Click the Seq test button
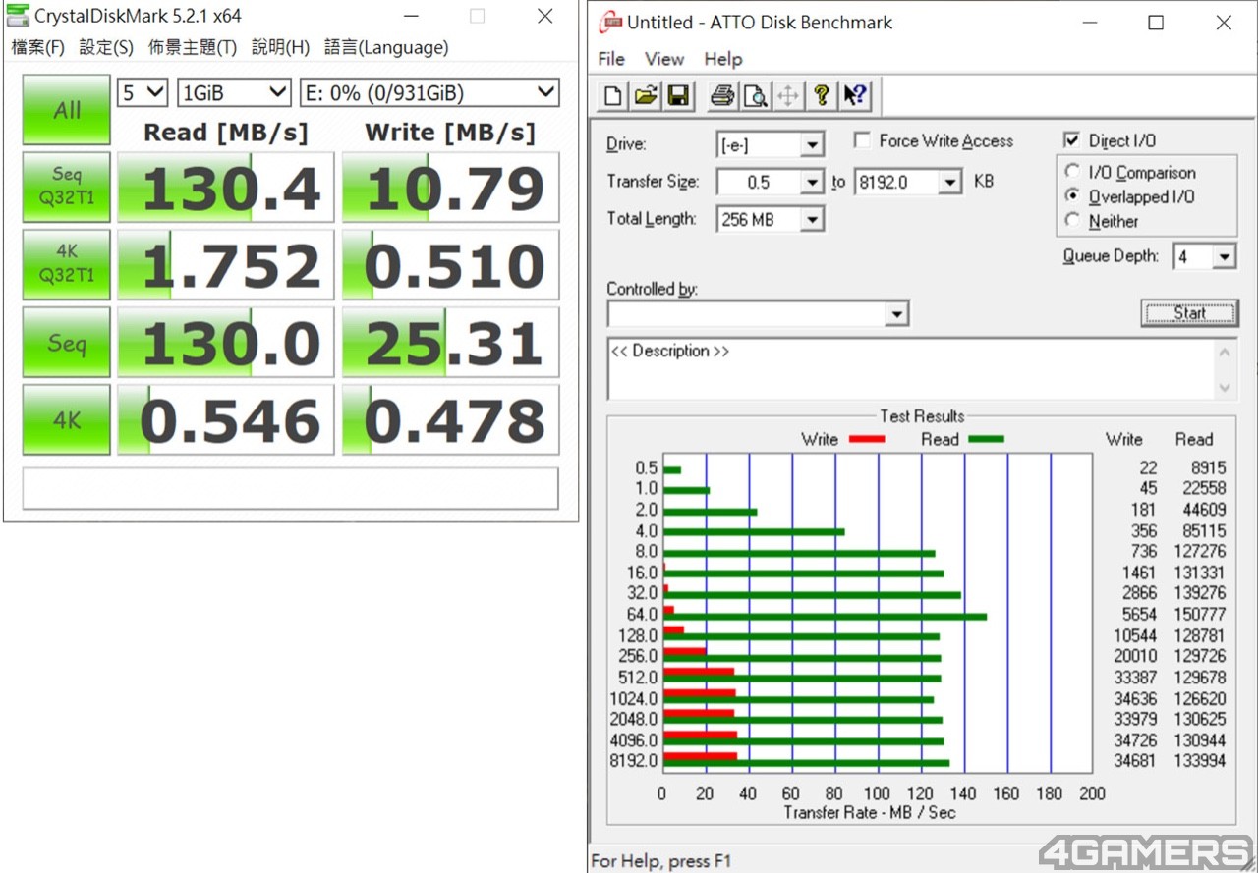This screenshot has width=1258, height=873. 67,342
